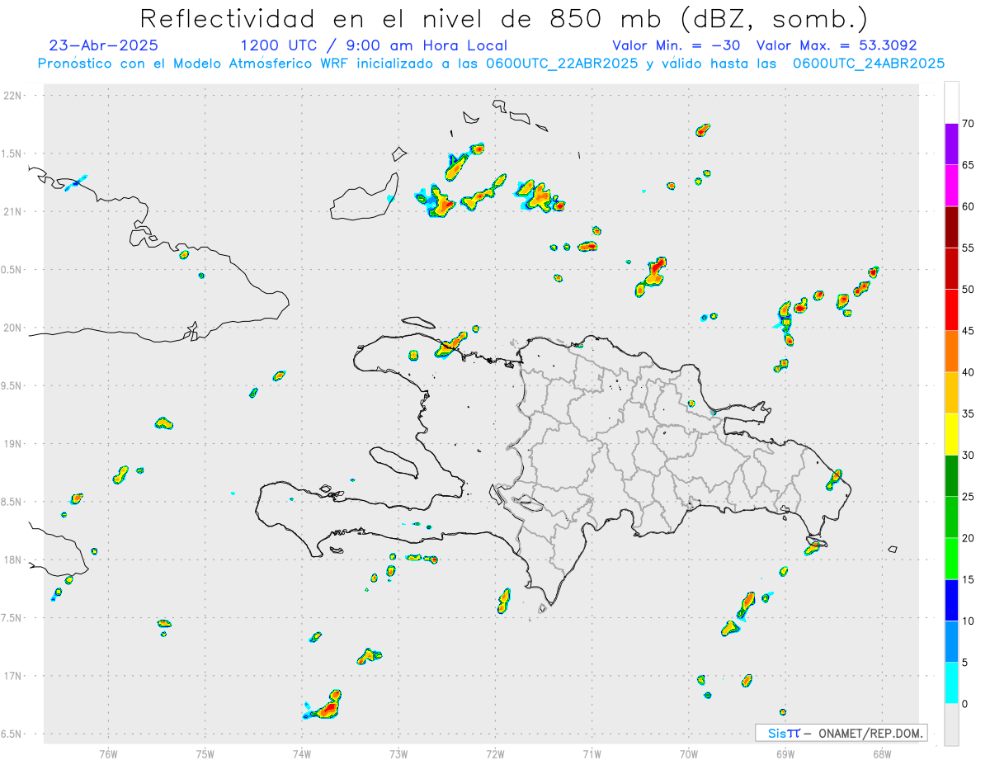Pick the cyan 0-5 dBZ legend segment
Screen dimensions: 990x765
tap(951, 683)
